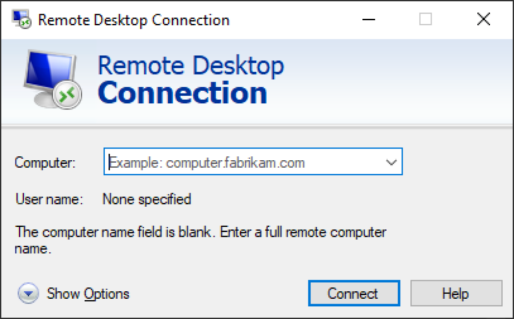The height and width of the screenshot is (319, 514).
Task: Click the greyed-out maximize button
Action: (425, 19)
